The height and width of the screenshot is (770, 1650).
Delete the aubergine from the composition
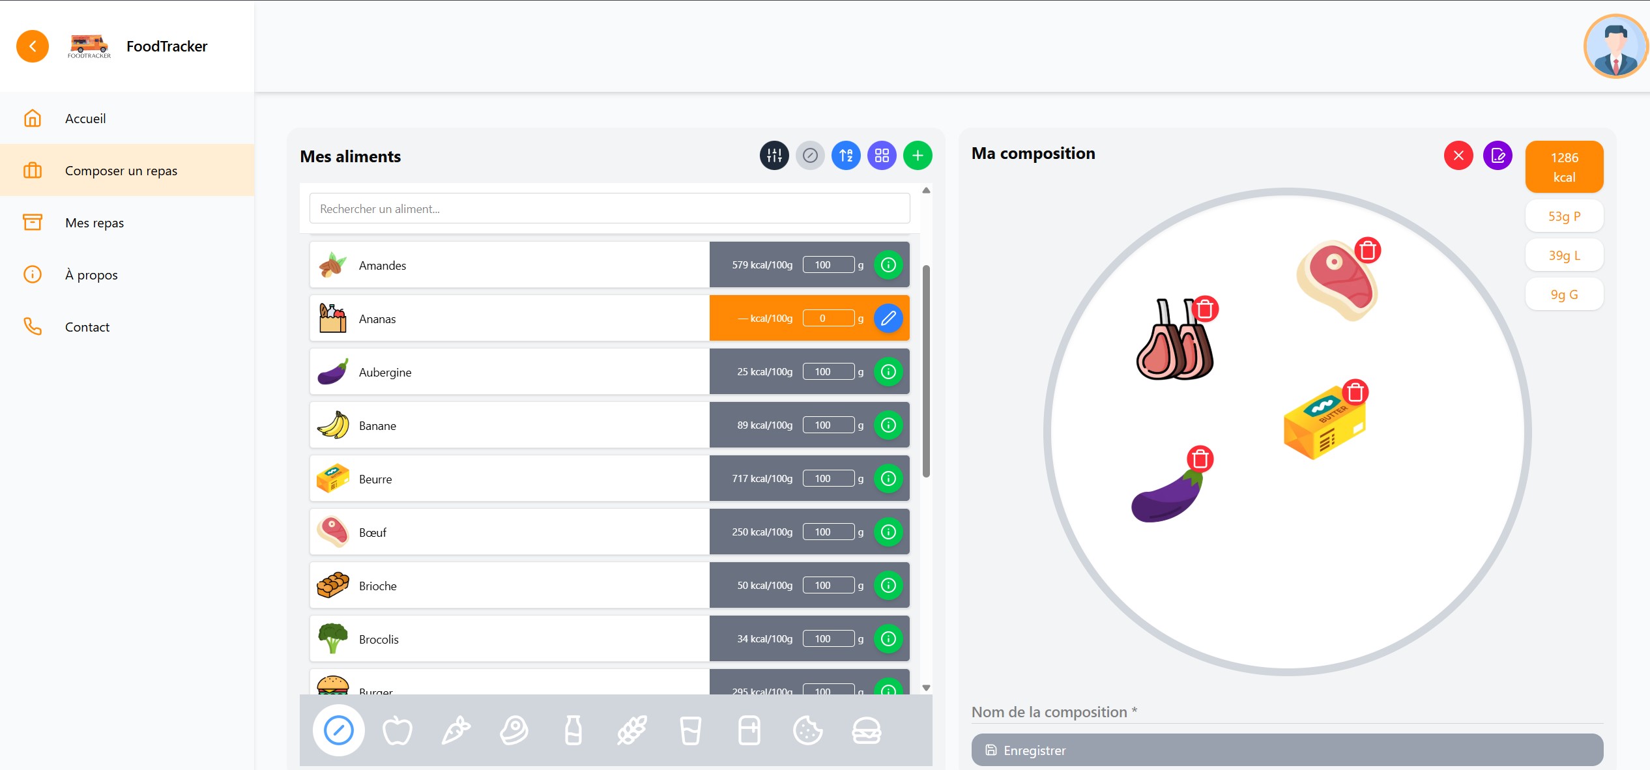[1200, 459]
